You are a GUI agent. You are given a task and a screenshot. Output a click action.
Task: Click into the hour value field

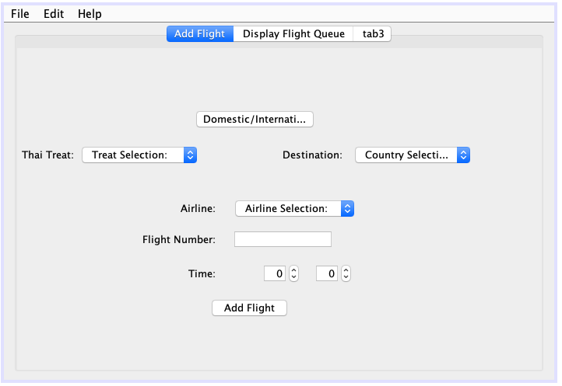tap(276, 273)
